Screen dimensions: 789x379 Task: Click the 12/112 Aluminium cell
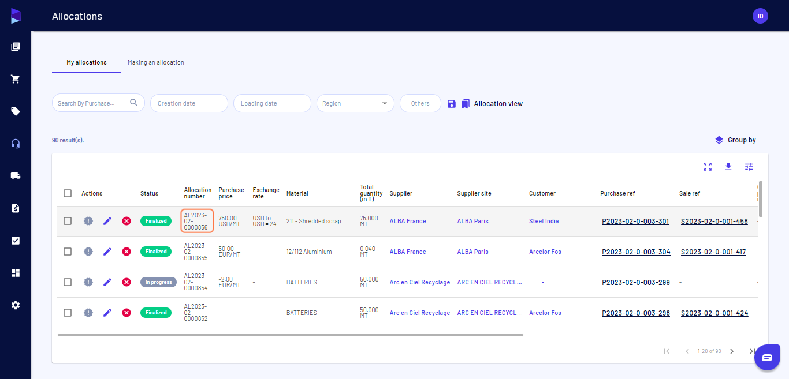point(309,252)
